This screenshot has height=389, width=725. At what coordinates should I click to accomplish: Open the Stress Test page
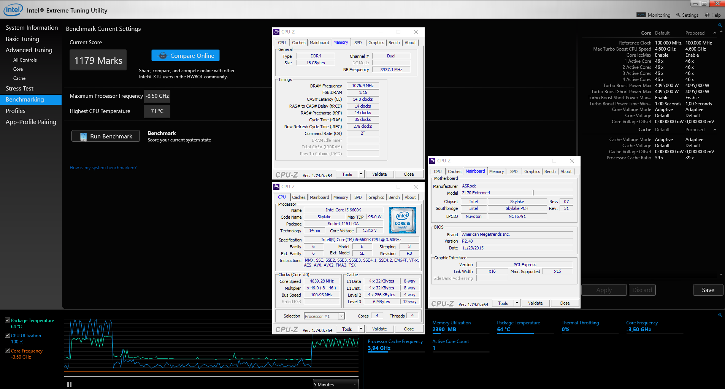click(19, 89)
